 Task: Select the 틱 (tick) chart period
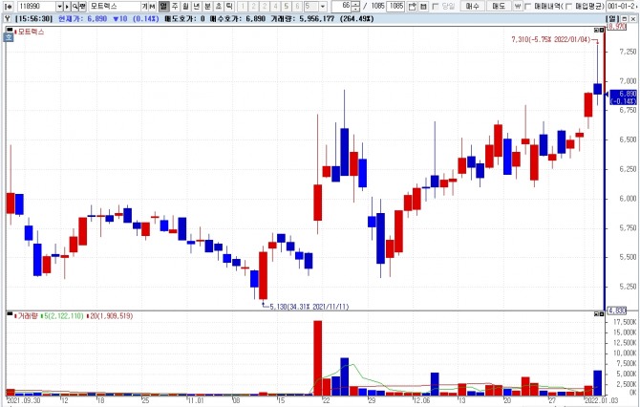tap(229, 7)
